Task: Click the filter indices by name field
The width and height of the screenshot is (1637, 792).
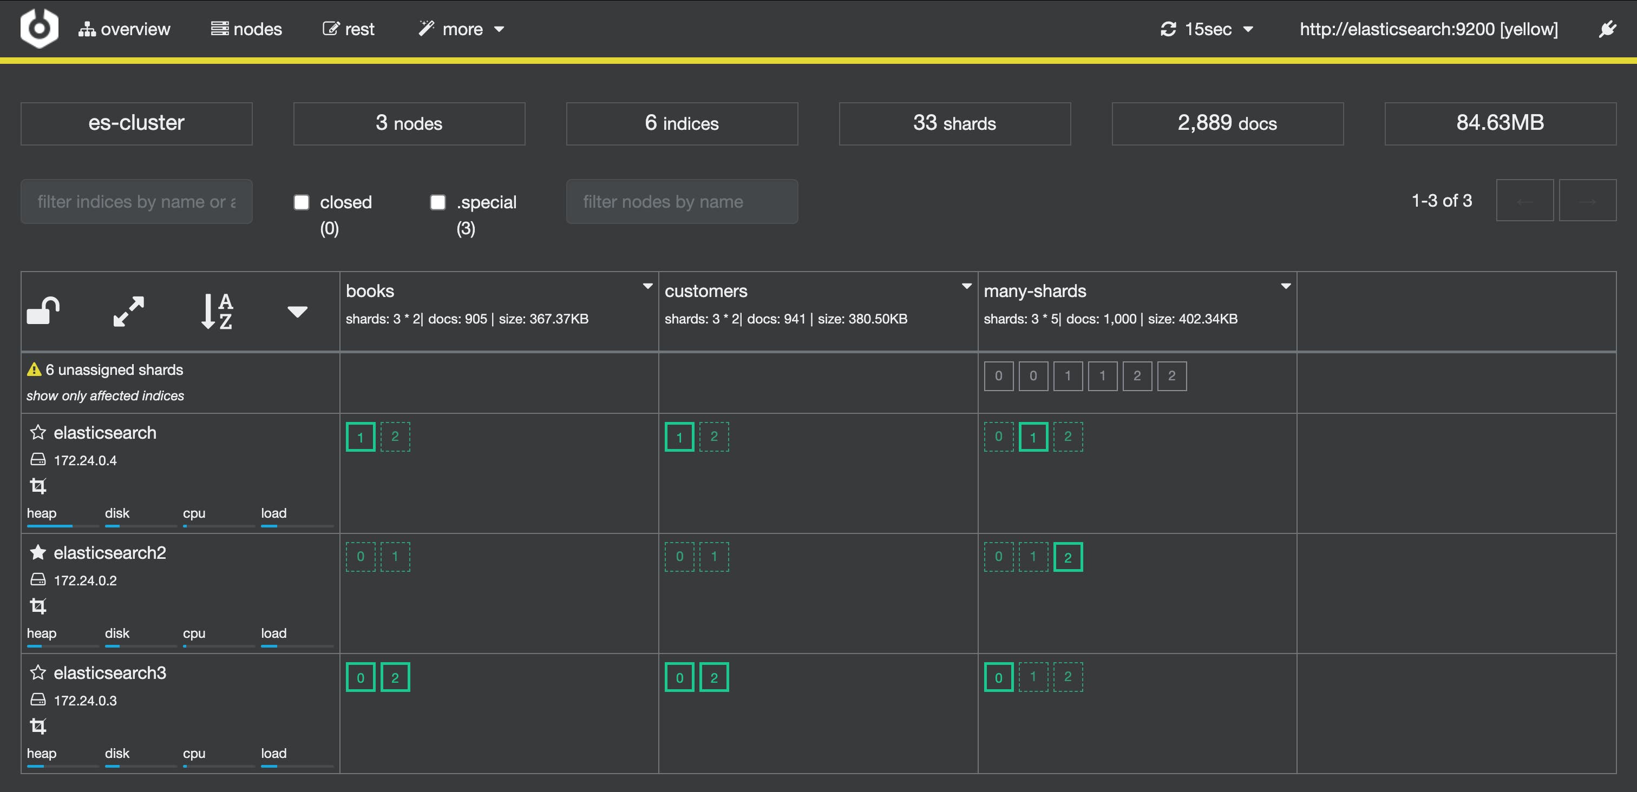Action: point(136,201)
